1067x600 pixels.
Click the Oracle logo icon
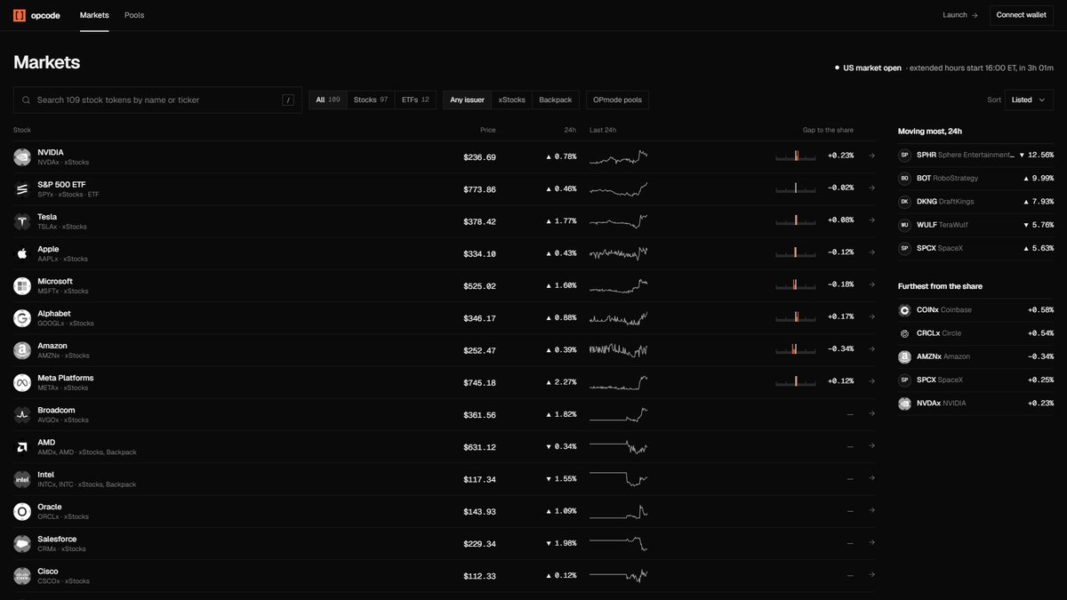[22, 512]
